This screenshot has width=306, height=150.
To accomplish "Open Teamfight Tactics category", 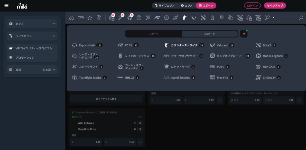I will [x=89, y=78].
